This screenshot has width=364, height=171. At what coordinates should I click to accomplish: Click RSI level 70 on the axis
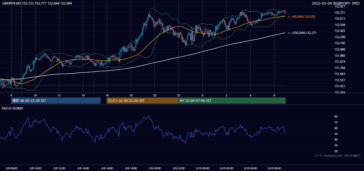click(x=336, y=122)
